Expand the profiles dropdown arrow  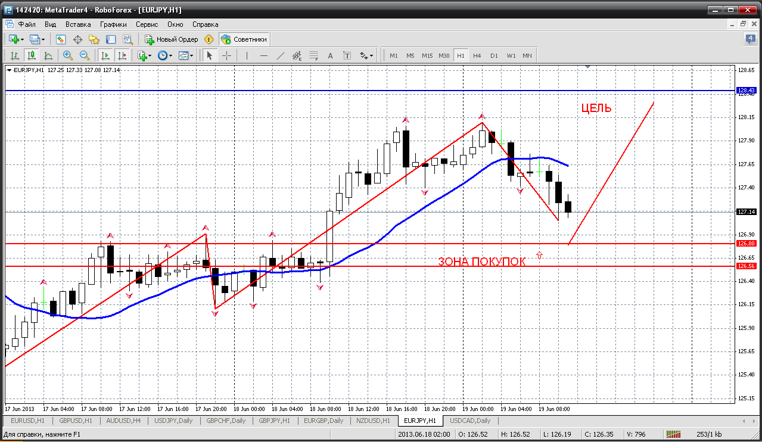(x=43, y=39)
